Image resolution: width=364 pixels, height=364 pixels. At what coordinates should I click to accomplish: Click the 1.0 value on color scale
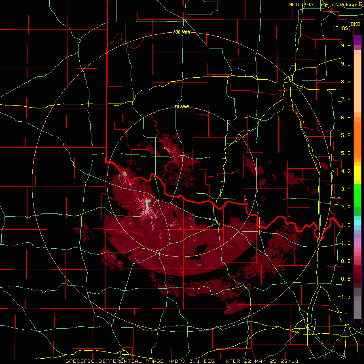346,243
